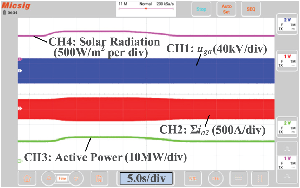Tap the 5.0s/div time base display
This screenshot has width=300, height=188.
click(x=146, y=178)
